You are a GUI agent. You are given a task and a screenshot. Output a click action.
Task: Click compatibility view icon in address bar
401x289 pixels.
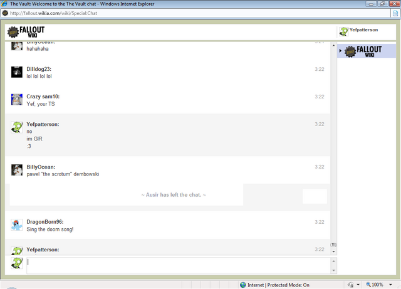click(395, 13)
